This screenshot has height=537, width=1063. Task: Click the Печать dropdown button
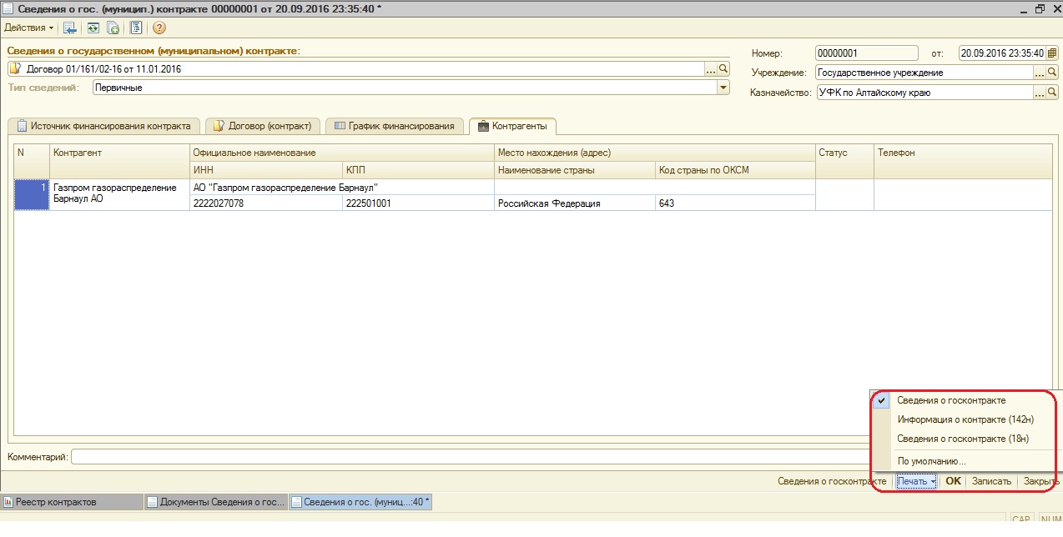point(916,481)
